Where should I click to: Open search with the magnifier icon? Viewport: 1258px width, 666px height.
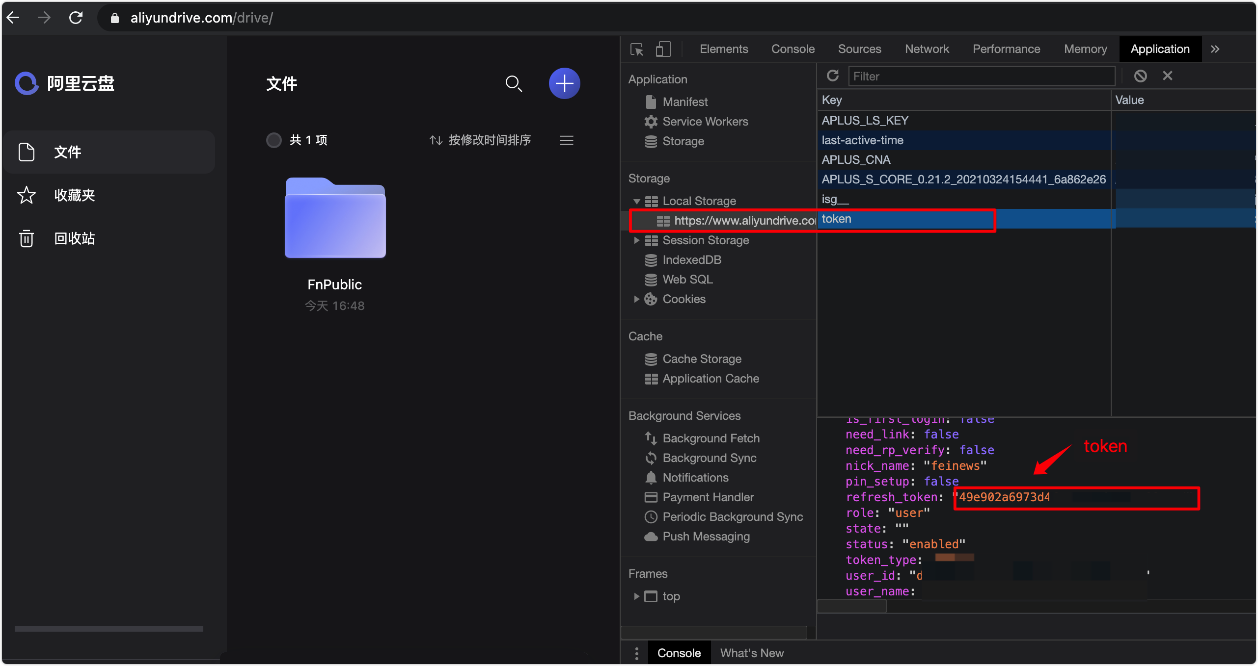[x=514, y=83]
